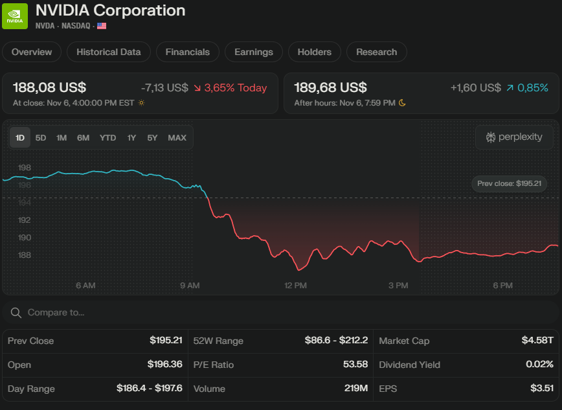Click the search magnifier icon
This screenshot has height=410, width=562.
click(16, 313)
